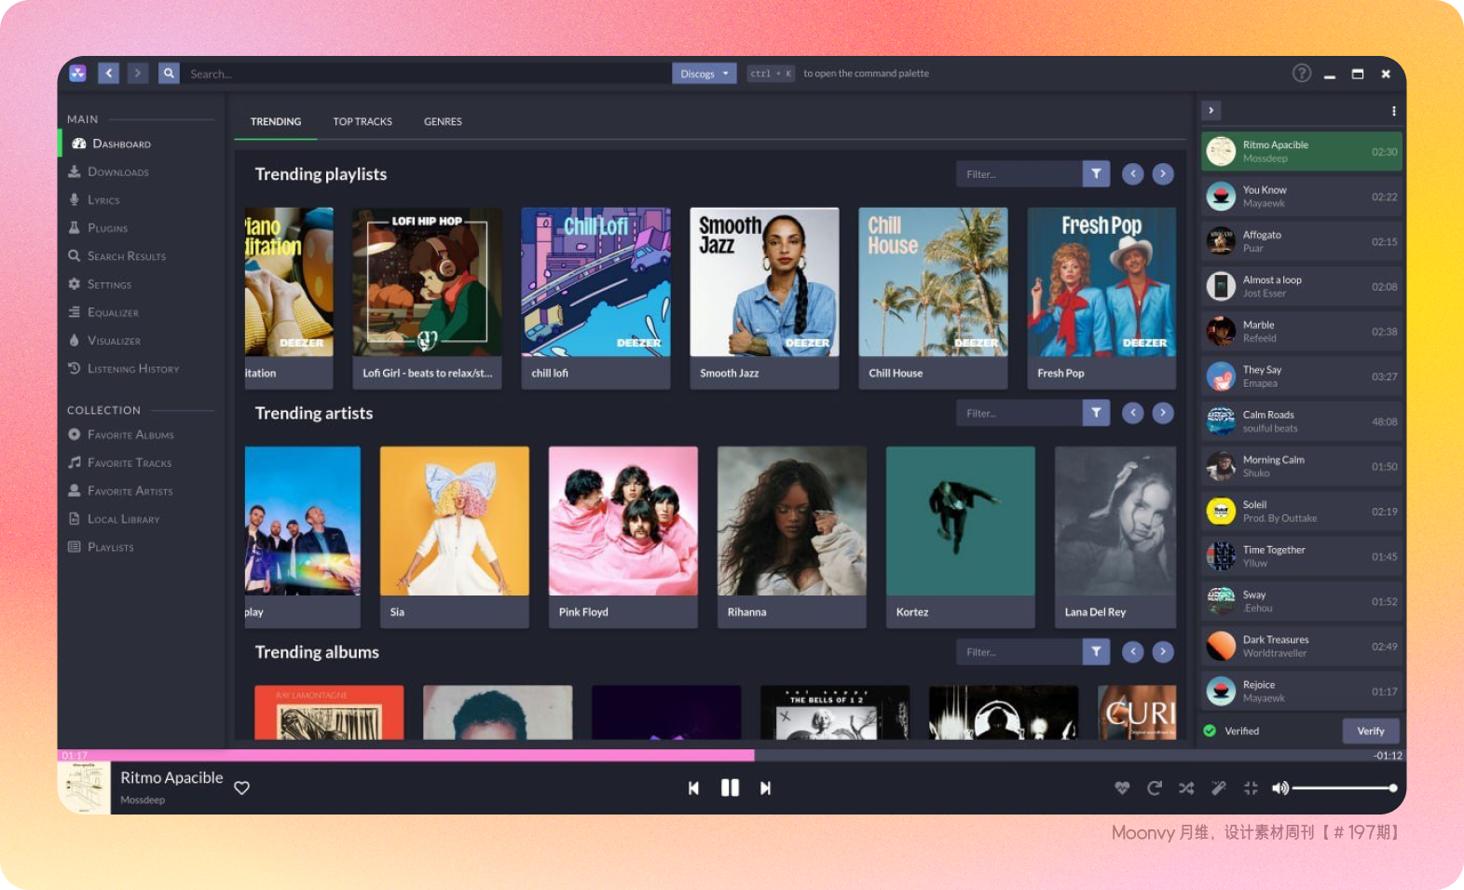Toggle repeat/loop mode
The image size is (1464, 890).
click(1154, 788)
